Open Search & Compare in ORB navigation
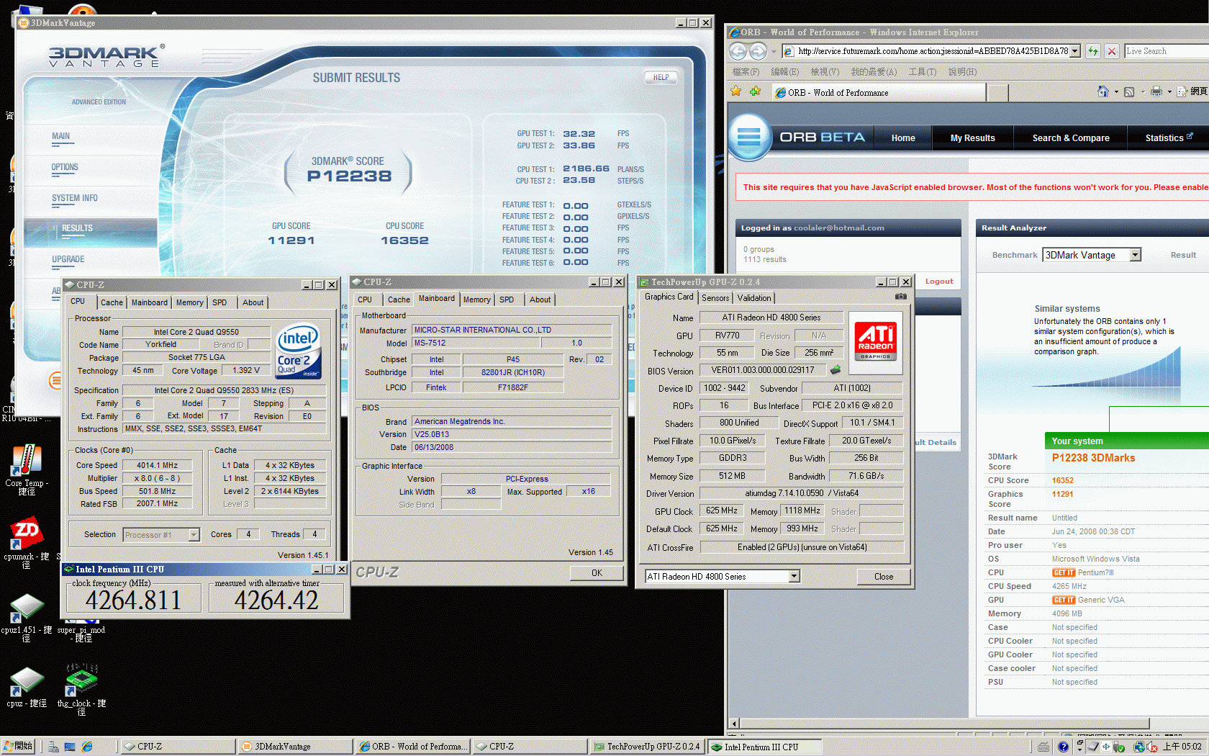1209x756 pixels. (1071, 138)
